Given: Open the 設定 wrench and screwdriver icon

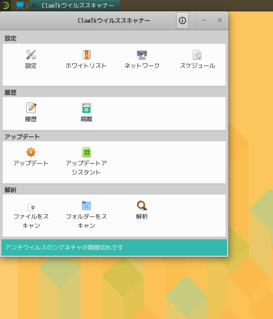Looking at the screenshot, I should coord(31,55).
